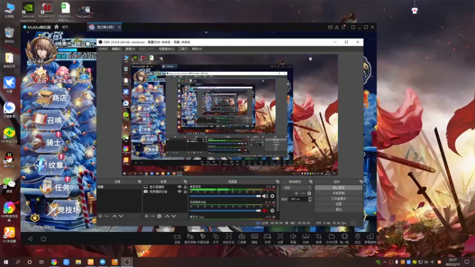Click MuMu screenshot crop (截屏) icon
Screen dimensions: 475x267
coord(319,236)
